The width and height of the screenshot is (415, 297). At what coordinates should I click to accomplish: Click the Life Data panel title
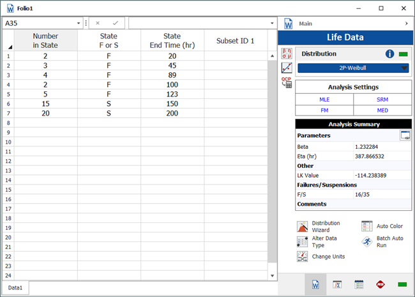coord(345,37)
